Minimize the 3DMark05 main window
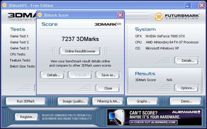 tap(188, 5)
